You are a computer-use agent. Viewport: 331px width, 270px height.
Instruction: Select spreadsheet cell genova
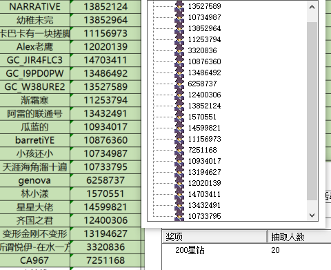tap(35, 180)
